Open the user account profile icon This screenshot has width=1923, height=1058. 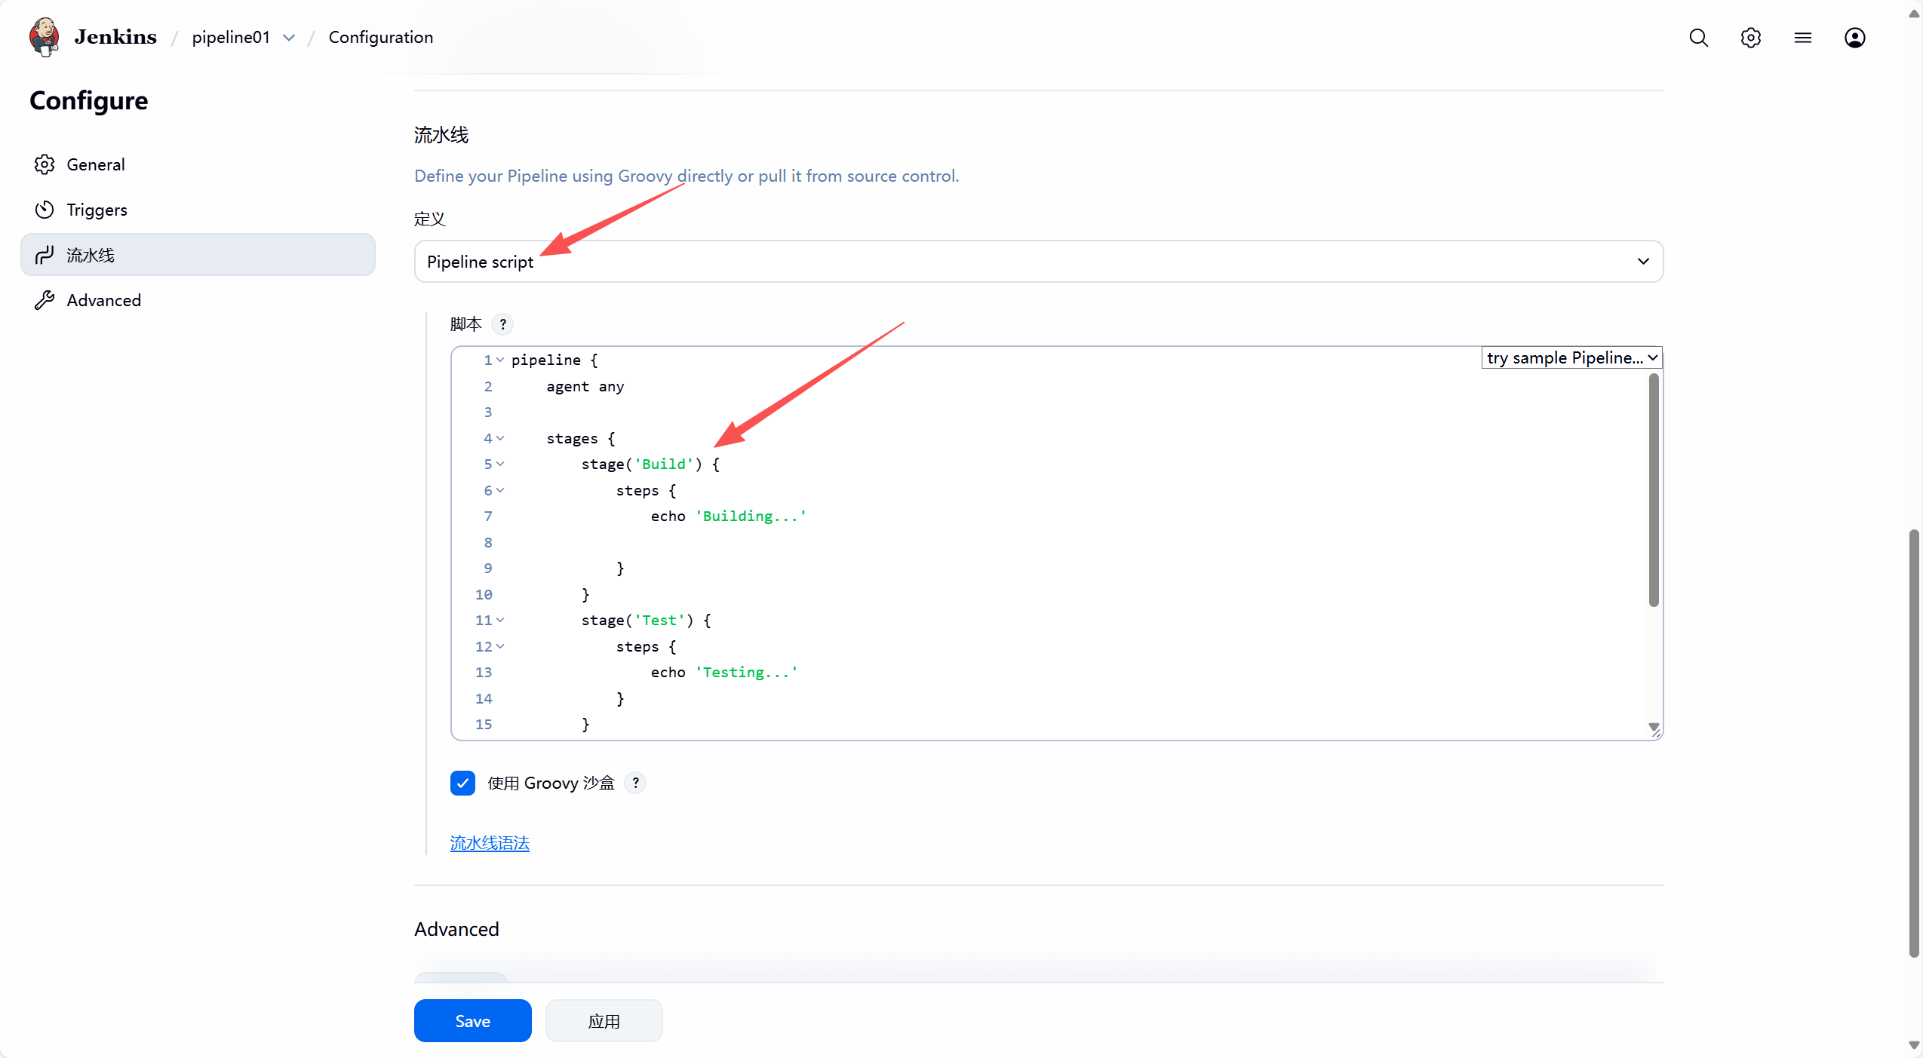1854,38
